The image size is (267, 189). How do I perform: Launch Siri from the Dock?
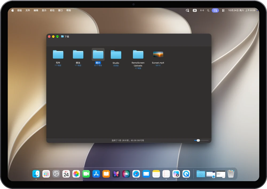(x=126, y=174)
